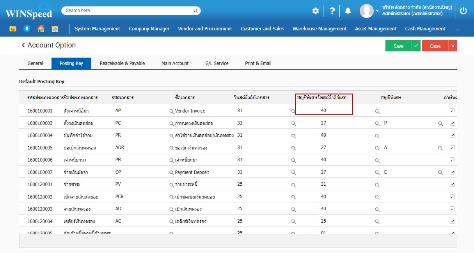This screenshot has height=253, width=474.
Task: Open the Vendor and Procurement menu
Action: [x=205, y=29]
